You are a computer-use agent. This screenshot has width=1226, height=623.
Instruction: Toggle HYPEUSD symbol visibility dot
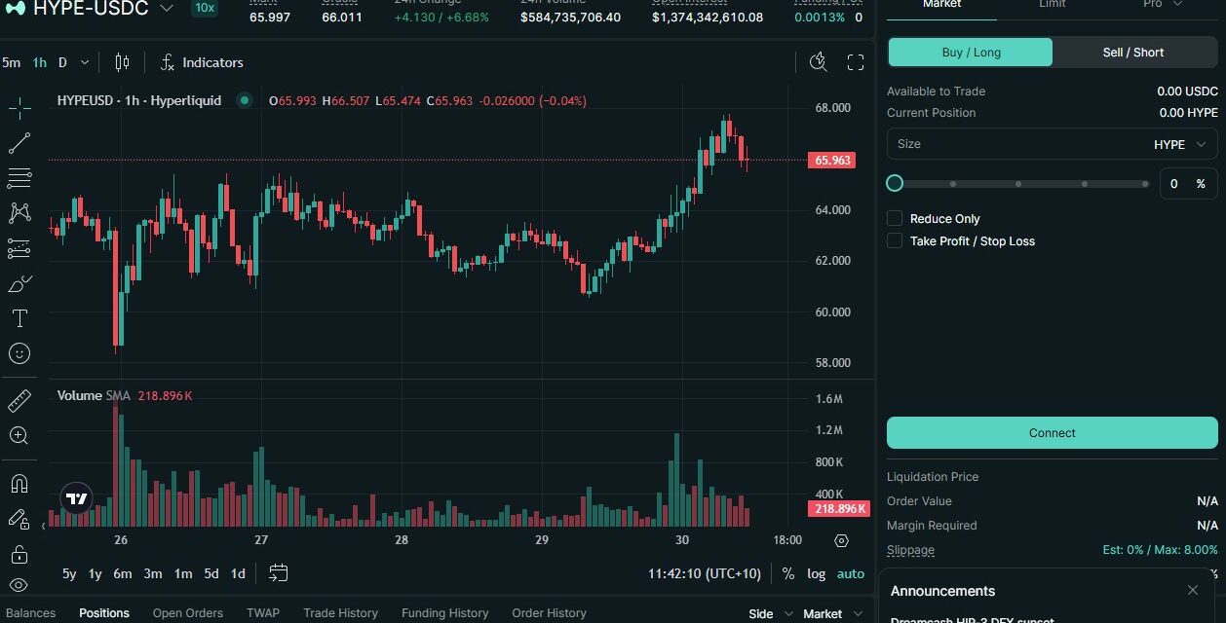245,100
